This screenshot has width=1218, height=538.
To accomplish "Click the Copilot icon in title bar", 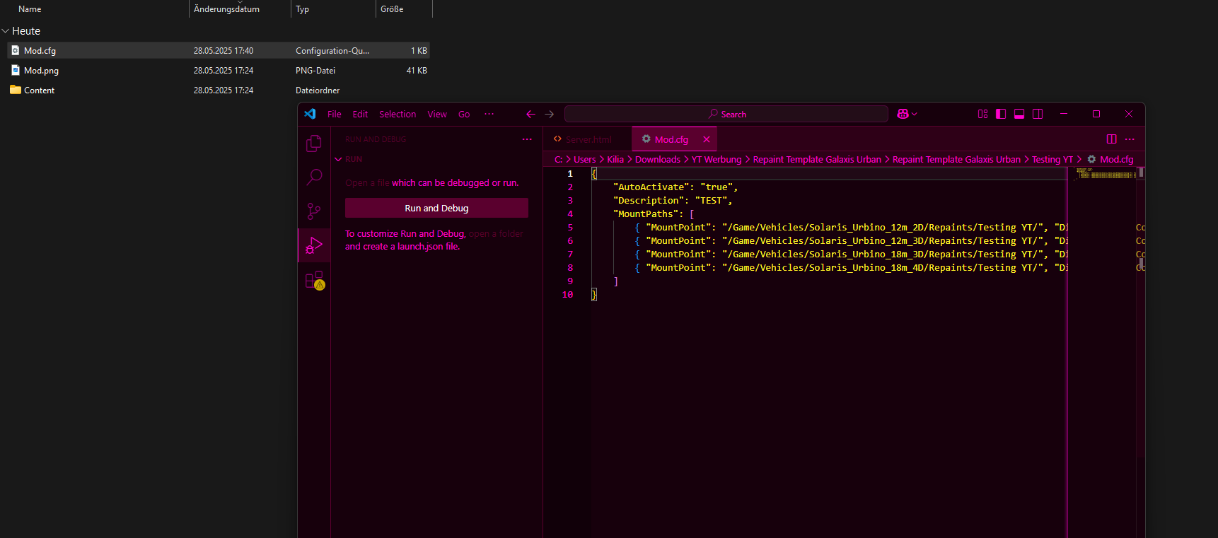I will point(903,114).
